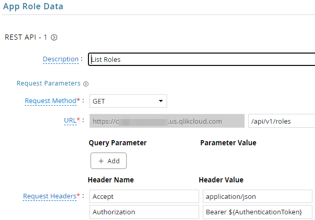The height and width of the screenshot is (220, 315).
Task: Click the Description label link
Action: (61, 59)
